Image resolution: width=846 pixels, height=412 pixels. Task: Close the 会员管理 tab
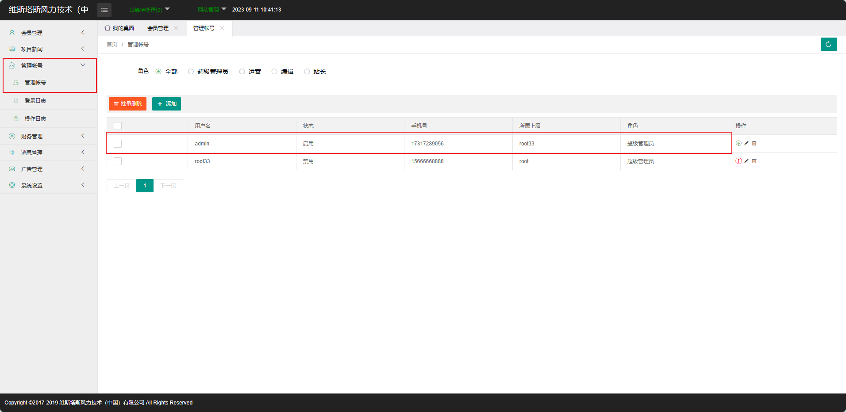click(176, 28)
